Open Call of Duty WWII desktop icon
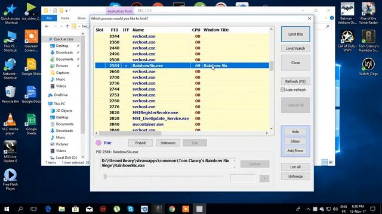The width and height of the screenshot is (382, 214). (347, 41)
